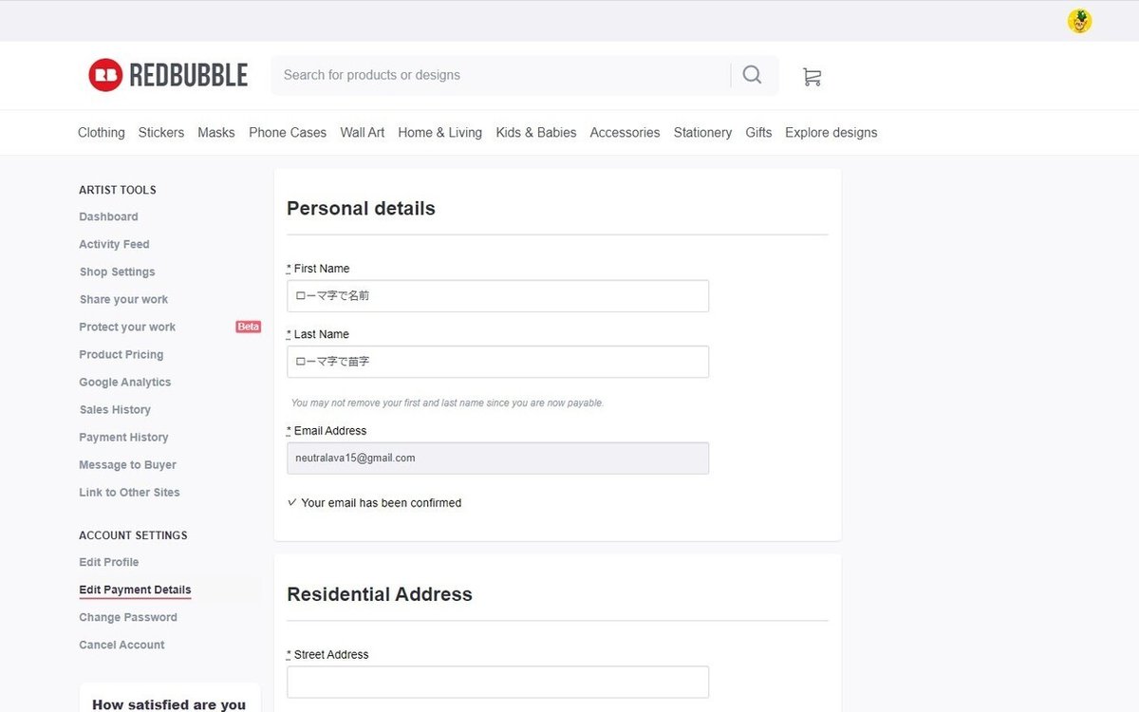The width and height of the screenshot is (1139, 712).
Task: Go to Phone Cases category
Action: point(288,133)
